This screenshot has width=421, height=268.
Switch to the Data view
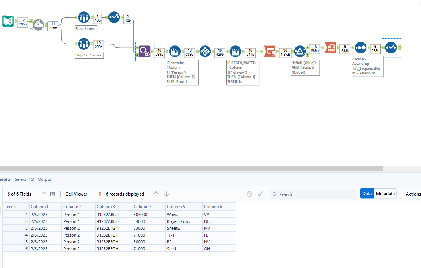(x=367, y=193)
